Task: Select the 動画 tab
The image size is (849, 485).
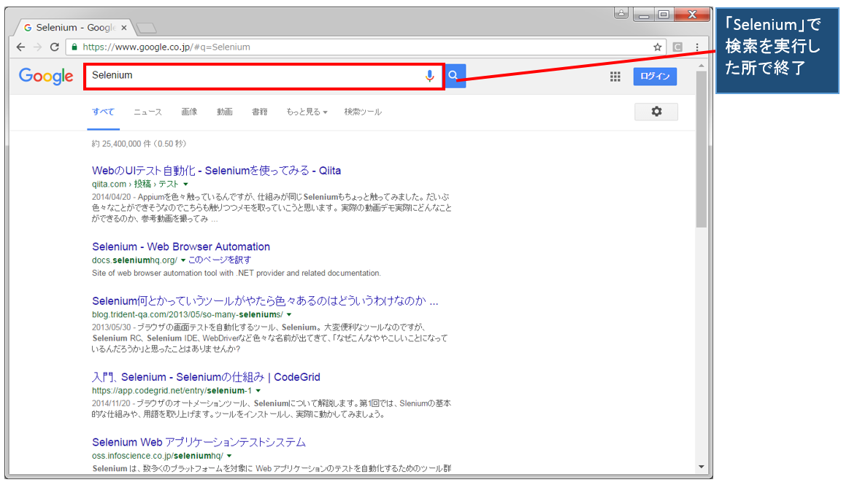Action: (x=225, y=112)
